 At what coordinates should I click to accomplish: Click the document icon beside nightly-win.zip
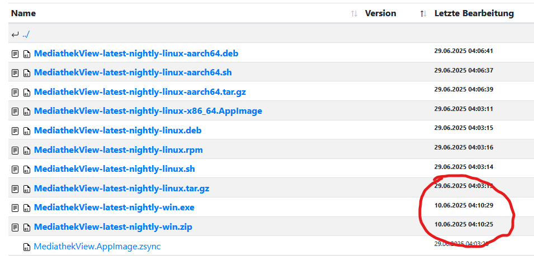tap(15, 227)
